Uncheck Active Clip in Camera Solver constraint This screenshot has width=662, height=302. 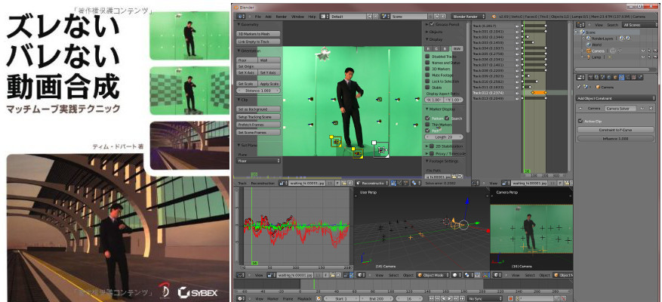coord(581,122)
